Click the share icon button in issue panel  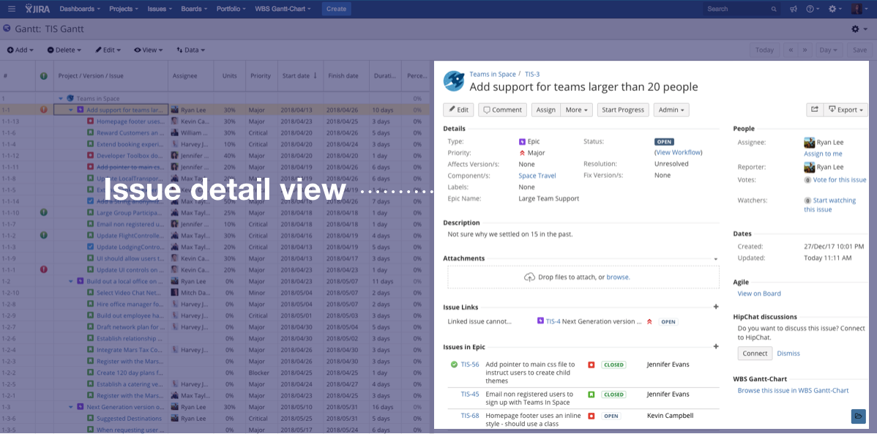815,110
